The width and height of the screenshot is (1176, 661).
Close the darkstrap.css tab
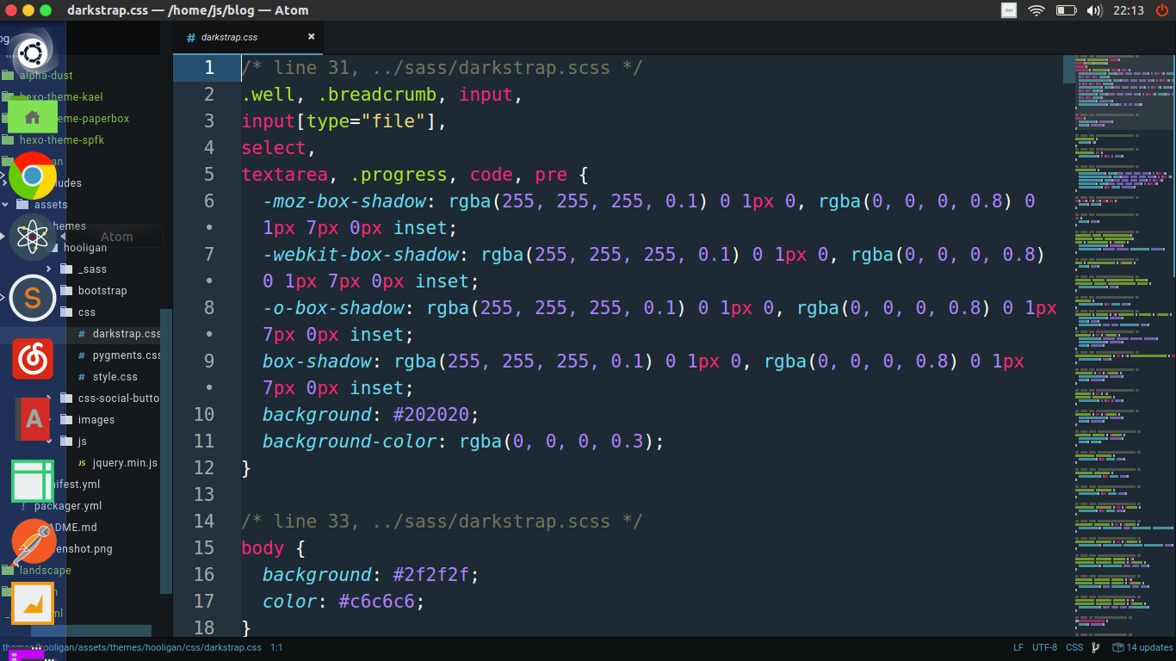point(312,37)
